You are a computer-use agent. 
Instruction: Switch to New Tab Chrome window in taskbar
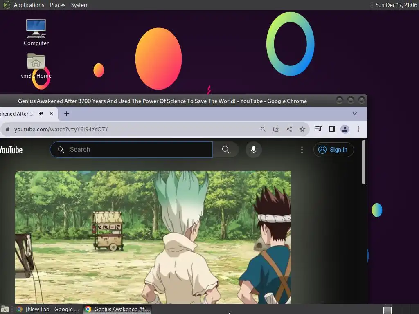pyautogui.click(x=48, y=309)
